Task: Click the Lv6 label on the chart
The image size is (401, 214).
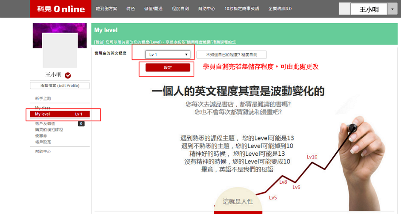Action: tap(296, 187)
